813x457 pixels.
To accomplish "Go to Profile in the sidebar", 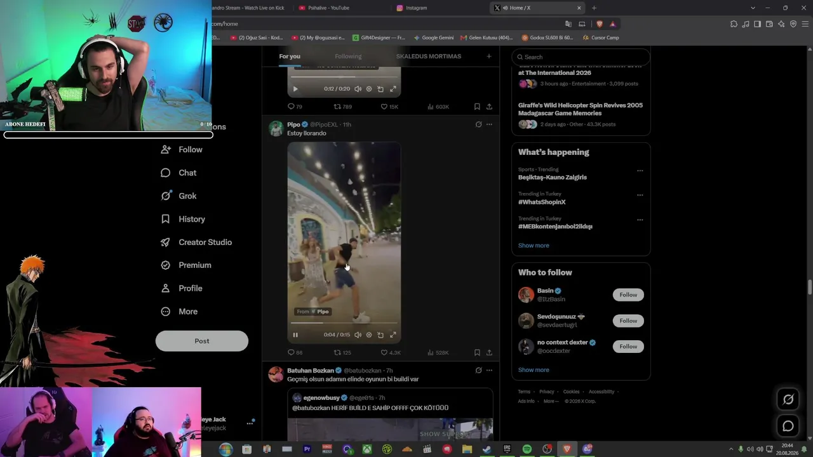I will [182, 288].
